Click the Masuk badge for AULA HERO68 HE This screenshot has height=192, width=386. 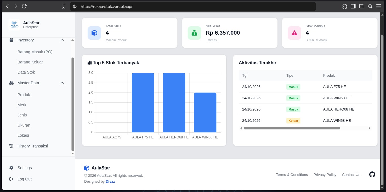pos(293,109)
